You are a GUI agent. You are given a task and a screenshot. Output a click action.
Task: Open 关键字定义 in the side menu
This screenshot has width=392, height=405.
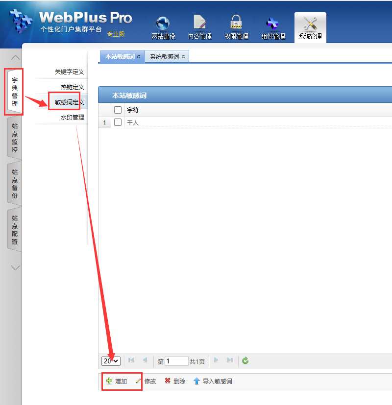click(69, 72)
